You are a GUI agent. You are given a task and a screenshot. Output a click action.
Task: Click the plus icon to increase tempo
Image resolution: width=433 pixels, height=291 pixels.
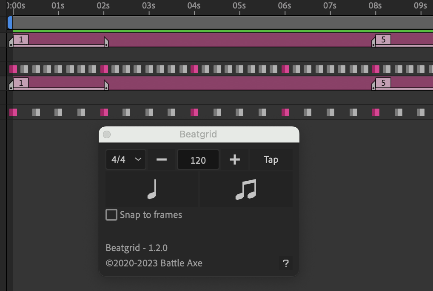click(234, 159)
